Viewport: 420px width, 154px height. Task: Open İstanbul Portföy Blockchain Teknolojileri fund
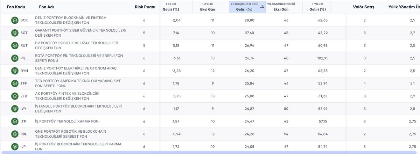(x=78, y=108)
